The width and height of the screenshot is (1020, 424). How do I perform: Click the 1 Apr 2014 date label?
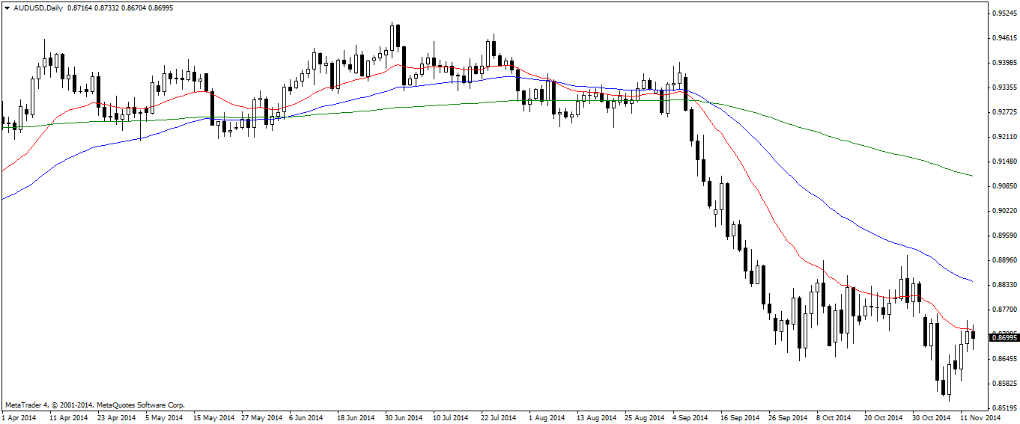pyautogui.click(x=19, y=417)
